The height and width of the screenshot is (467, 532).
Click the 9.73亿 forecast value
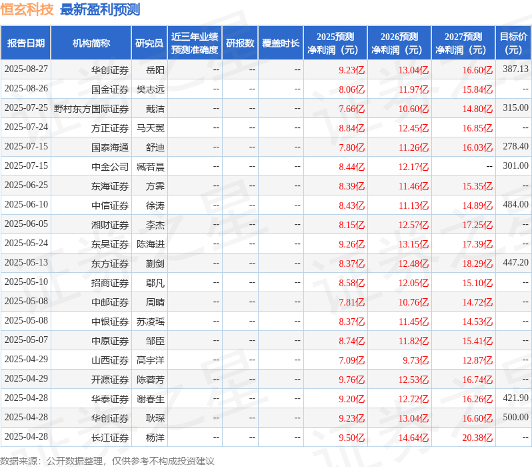tap(415, 360)
